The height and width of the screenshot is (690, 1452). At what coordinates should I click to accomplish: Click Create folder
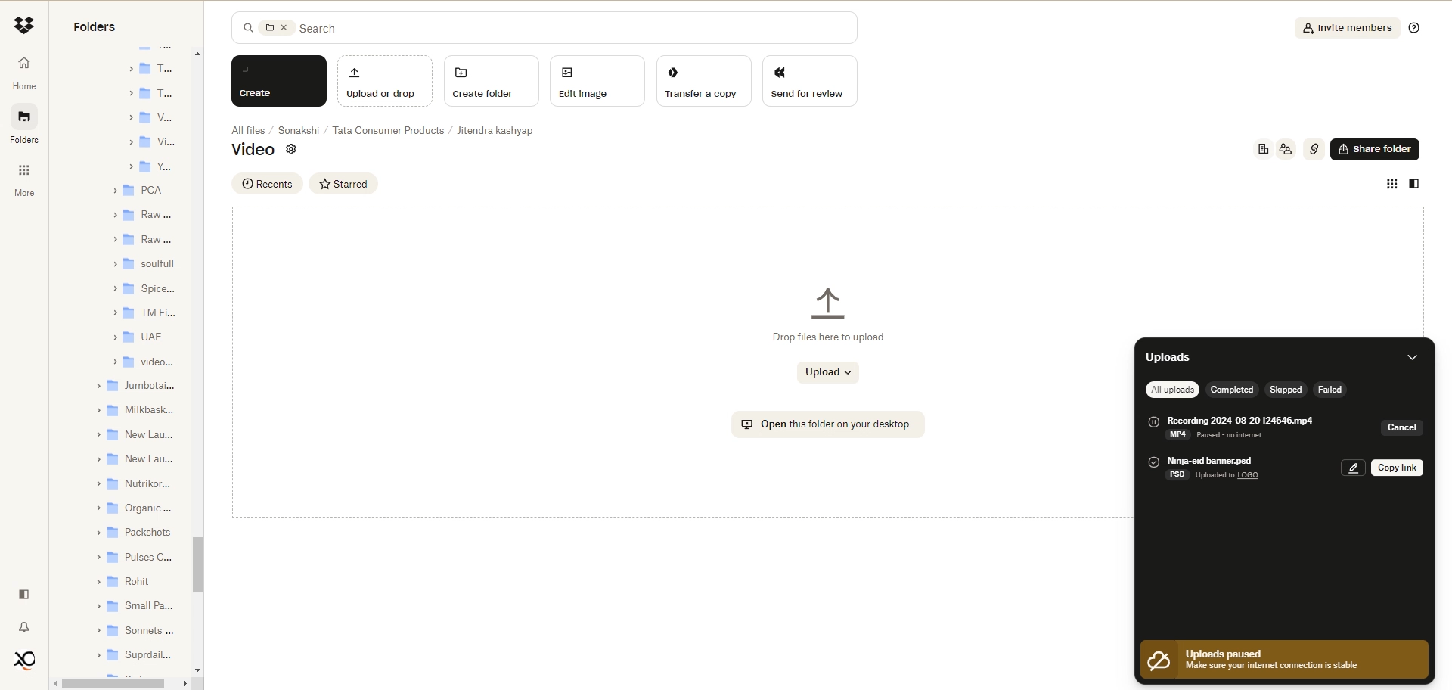(x=492, y=81)
